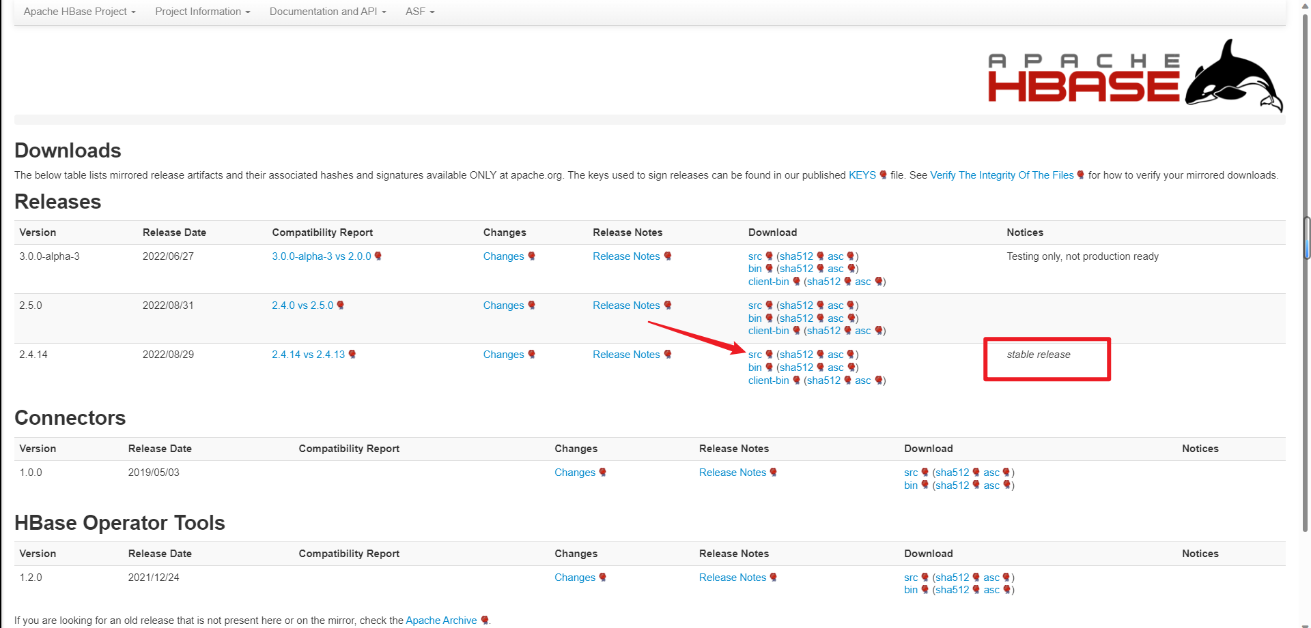Download client-bin for version 2.4.14
1311x628 pixels.
[768, 380]
